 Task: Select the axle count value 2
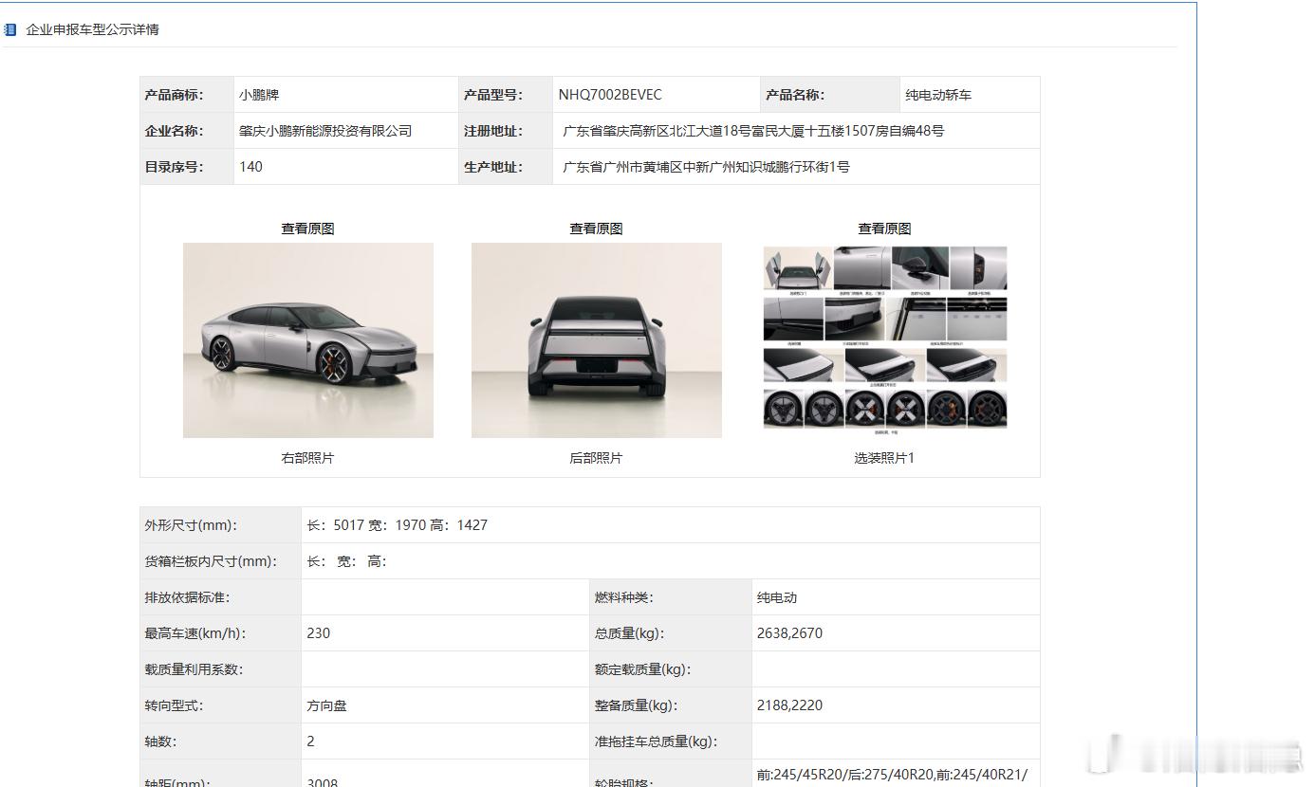coord(310,741)
